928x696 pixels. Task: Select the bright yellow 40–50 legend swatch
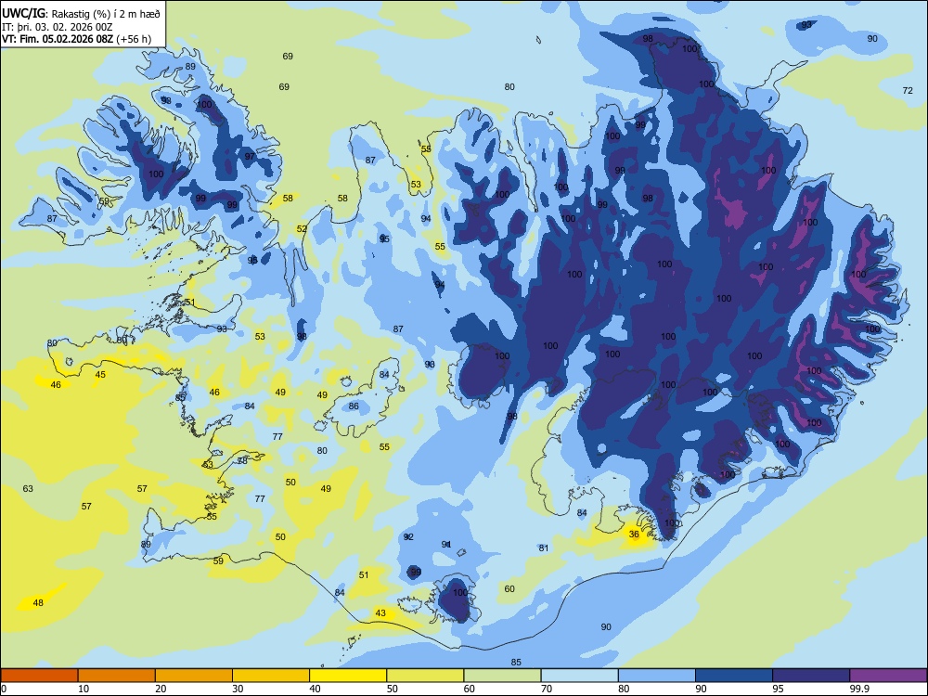[x=348, y=676]
